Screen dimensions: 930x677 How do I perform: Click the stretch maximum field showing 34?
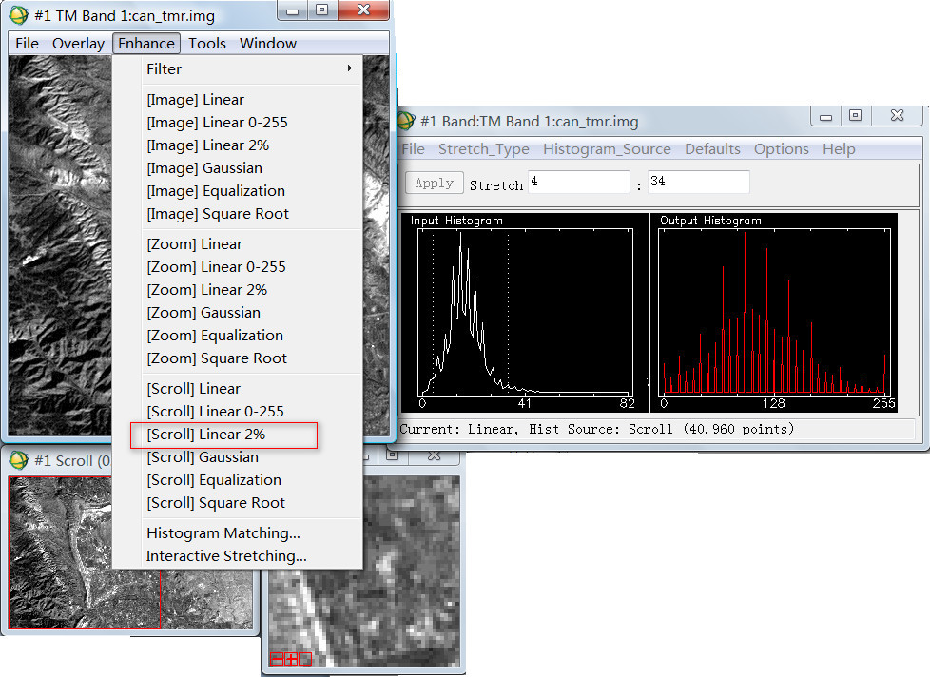pos(699,182)
